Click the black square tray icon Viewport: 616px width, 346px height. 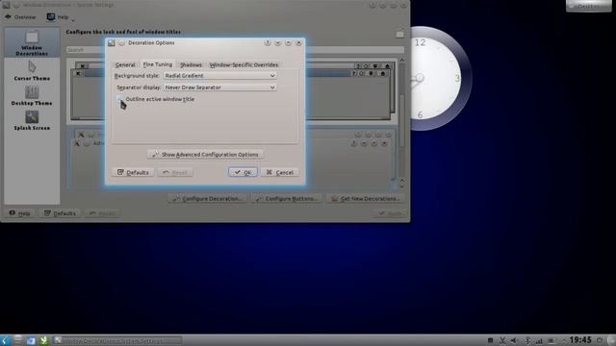pyautogui.click(x=490, y=340)
